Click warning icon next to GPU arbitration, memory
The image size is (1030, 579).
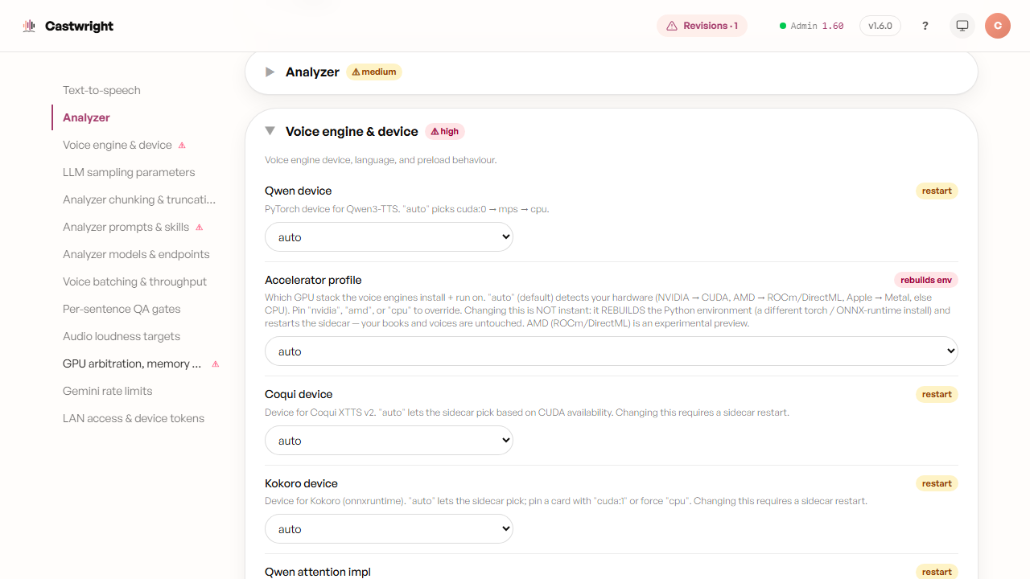[x=215, y=364]
